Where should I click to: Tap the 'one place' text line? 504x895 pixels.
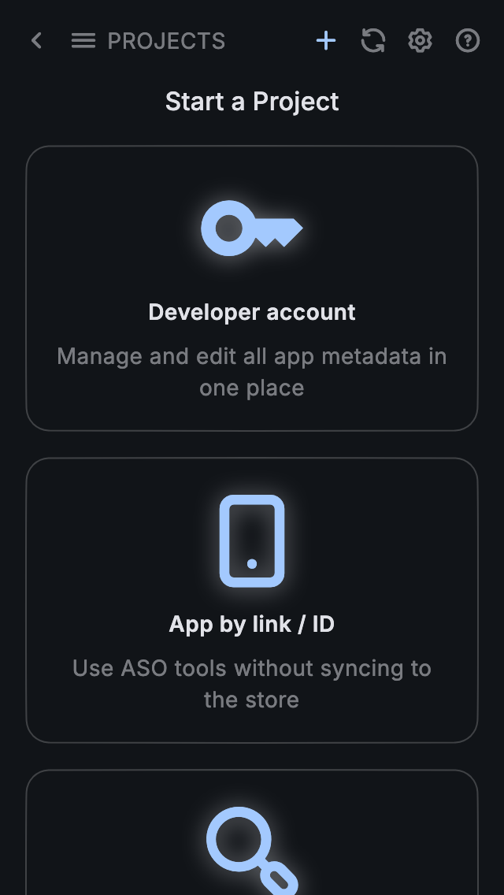coord(252,388)
